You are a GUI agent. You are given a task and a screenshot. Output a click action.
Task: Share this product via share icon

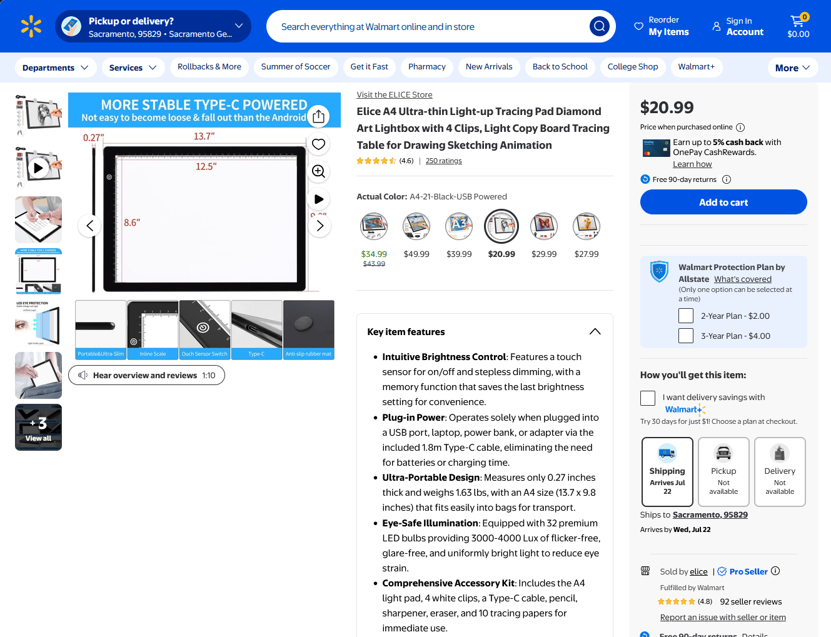click(319, 116)
